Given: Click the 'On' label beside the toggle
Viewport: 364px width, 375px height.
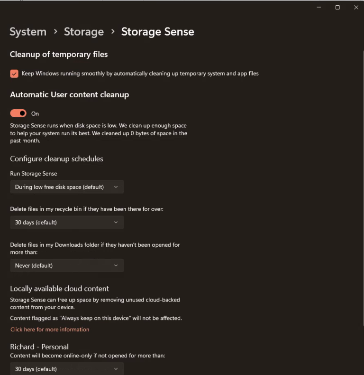Looking at the screenshot, I should pyautogui.click(x=35, y=113).
